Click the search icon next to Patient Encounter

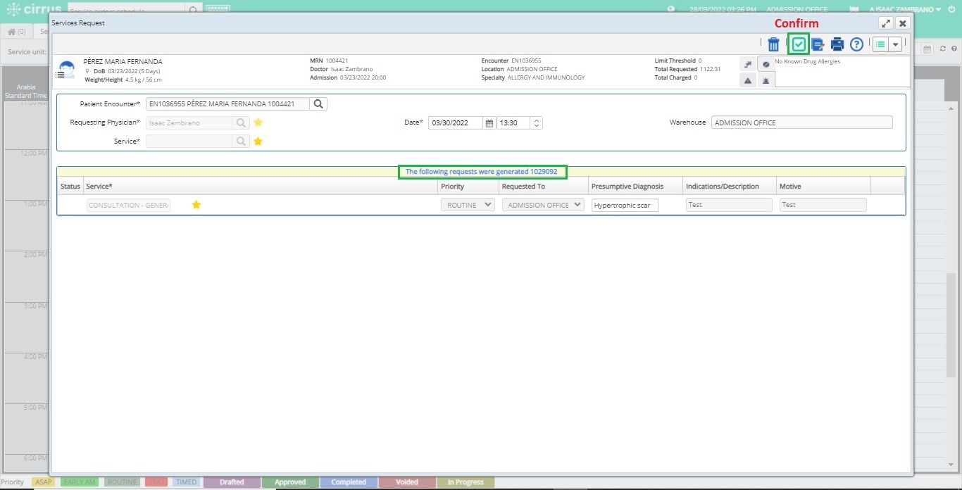click(318, 103)
